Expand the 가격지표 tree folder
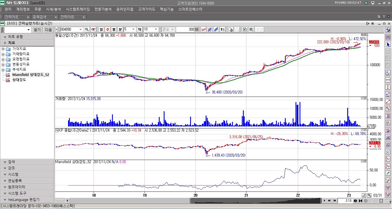 tap(3, 49)
